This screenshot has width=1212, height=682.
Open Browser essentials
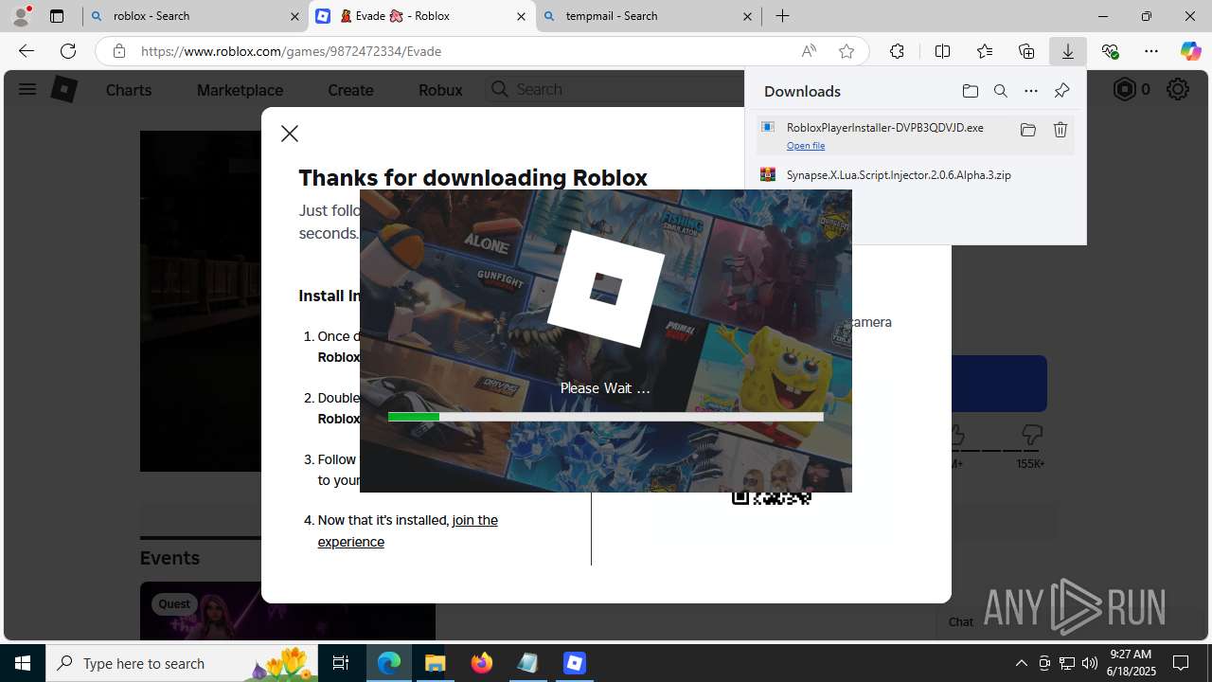click(1110, 51)
